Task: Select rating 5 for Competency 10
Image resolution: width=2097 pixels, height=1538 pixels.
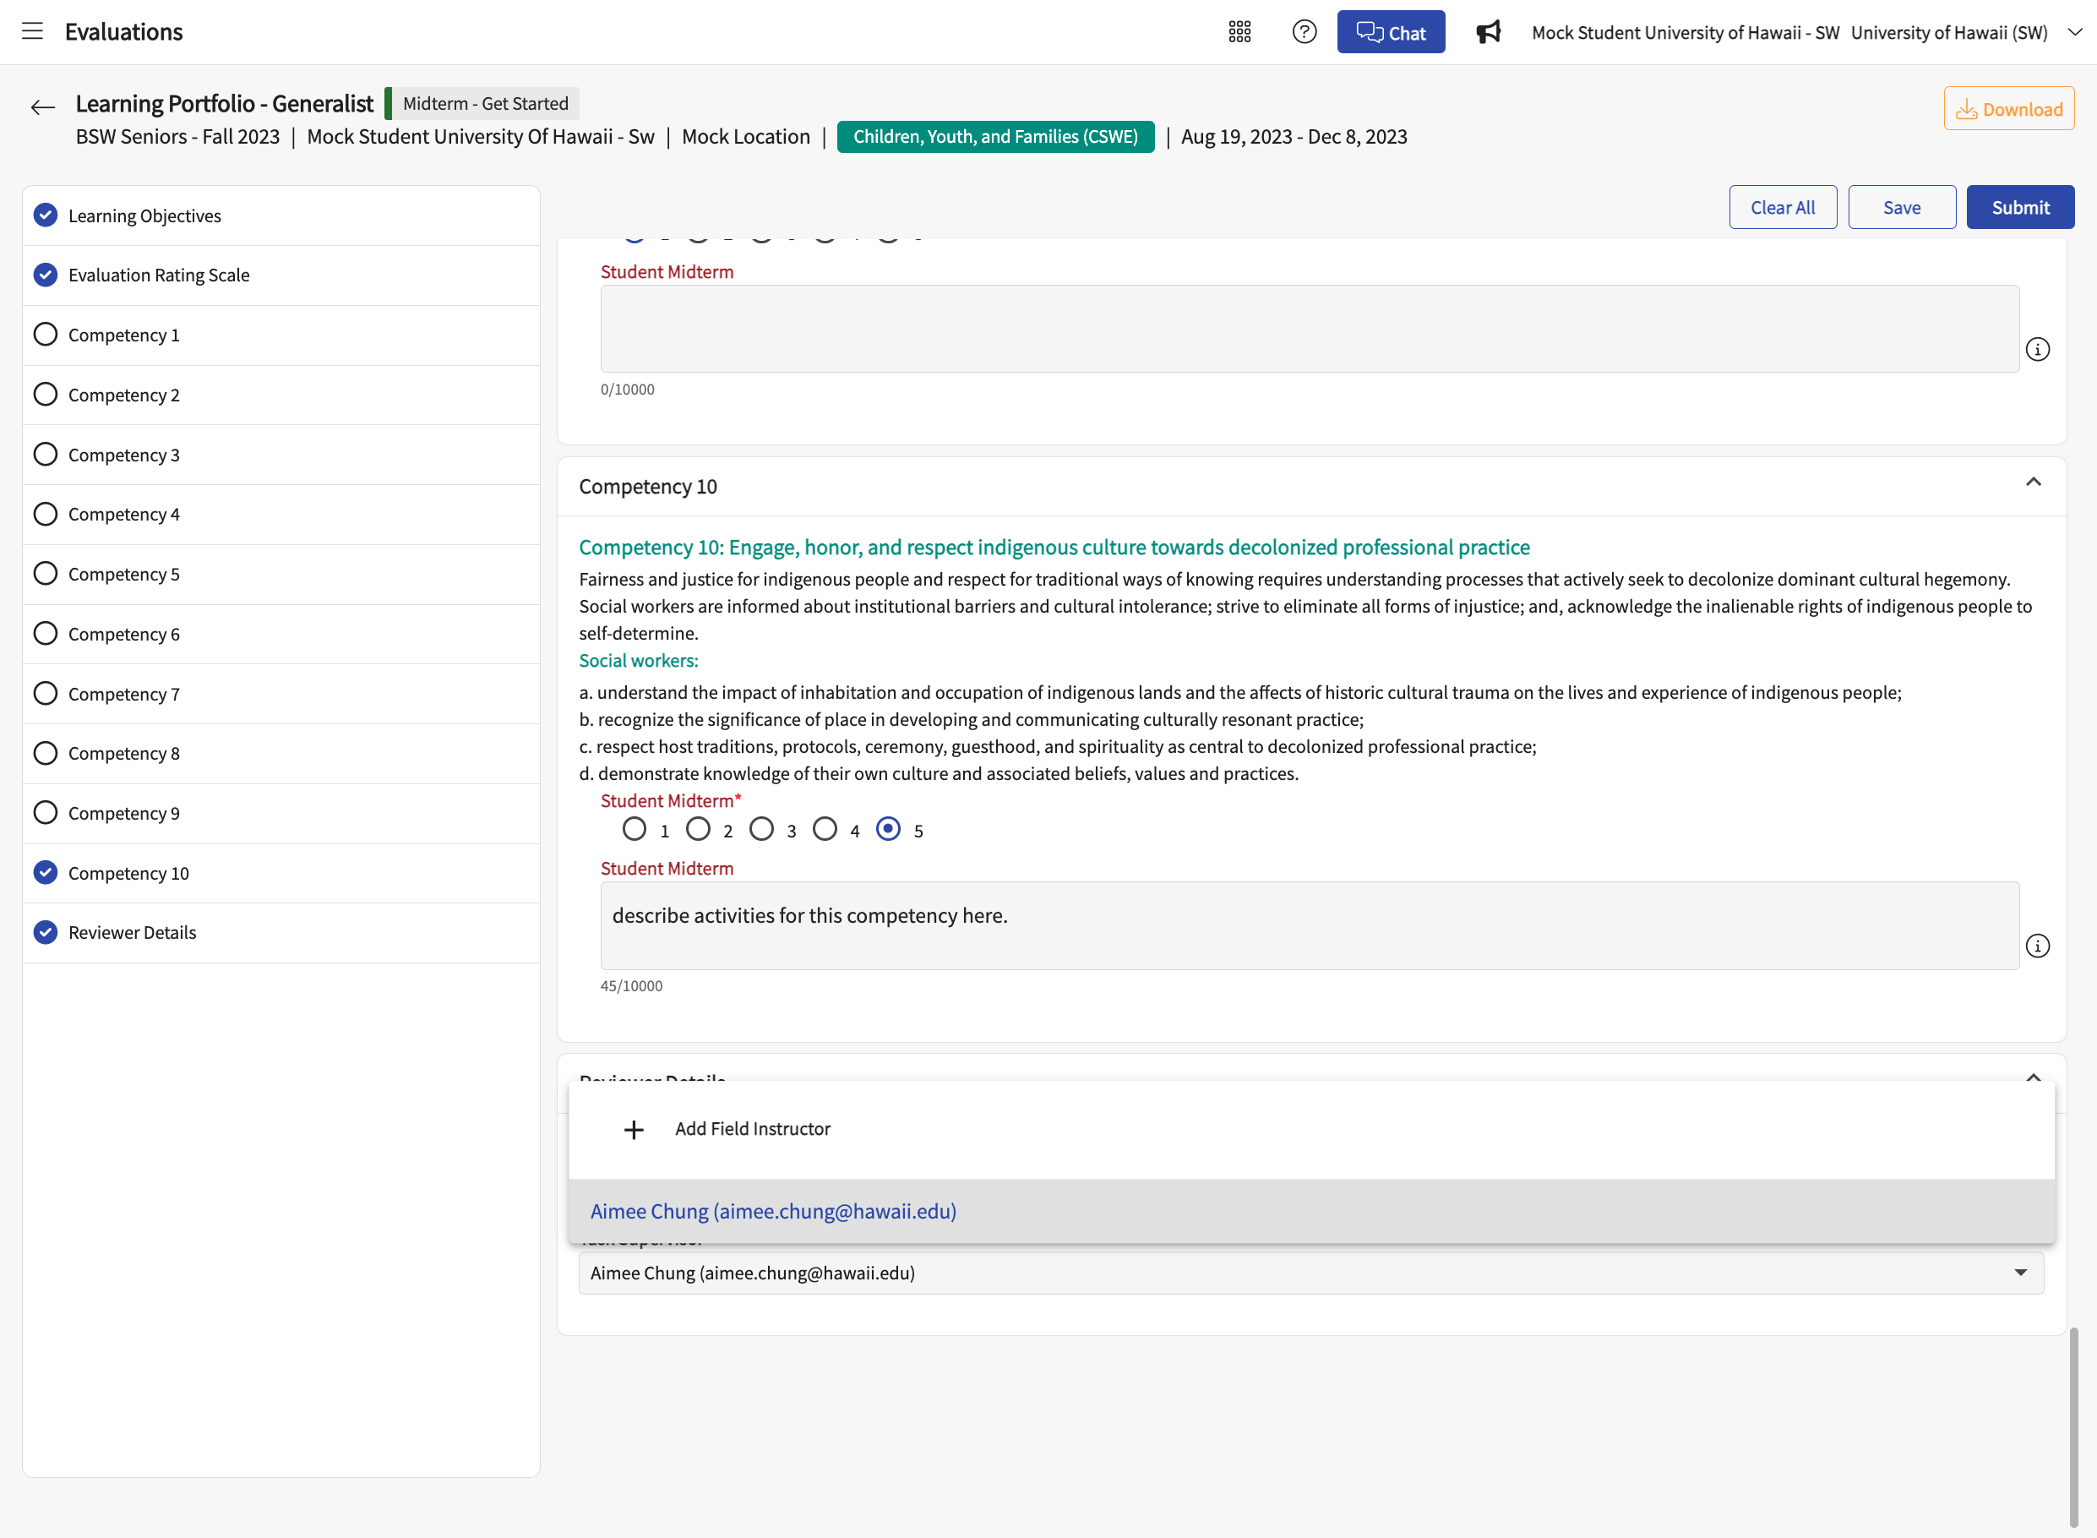Action: (889, 829)
